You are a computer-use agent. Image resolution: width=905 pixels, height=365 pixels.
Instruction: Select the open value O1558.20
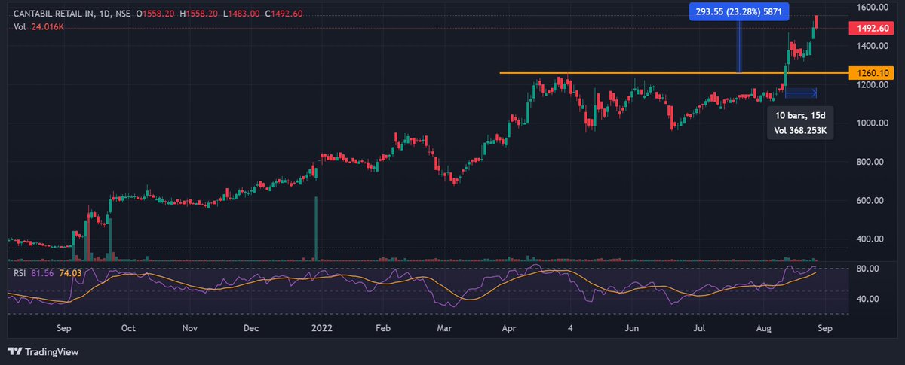coord(155,14)
